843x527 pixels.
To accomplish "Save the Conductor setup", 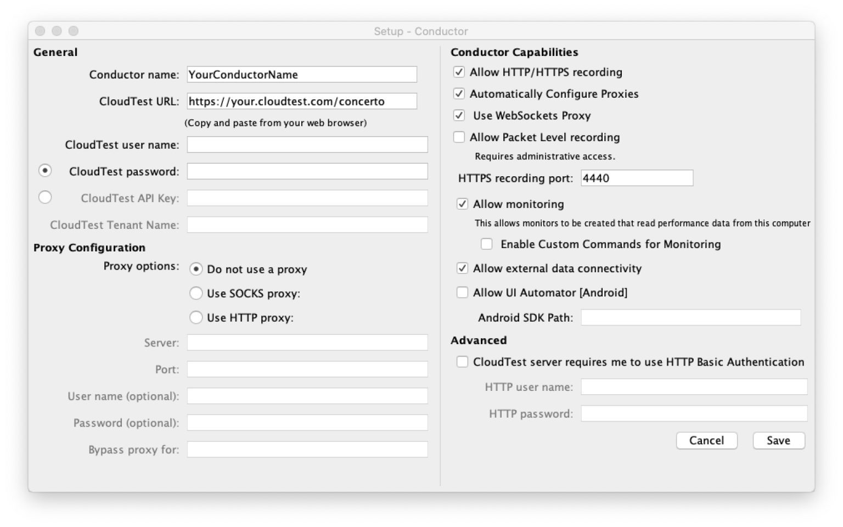I will [x=778, y=440].
